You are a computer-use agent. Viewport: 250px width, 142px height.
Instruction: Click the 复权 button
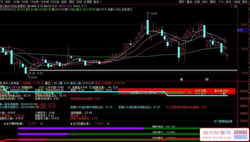click(x=181, y=2)
